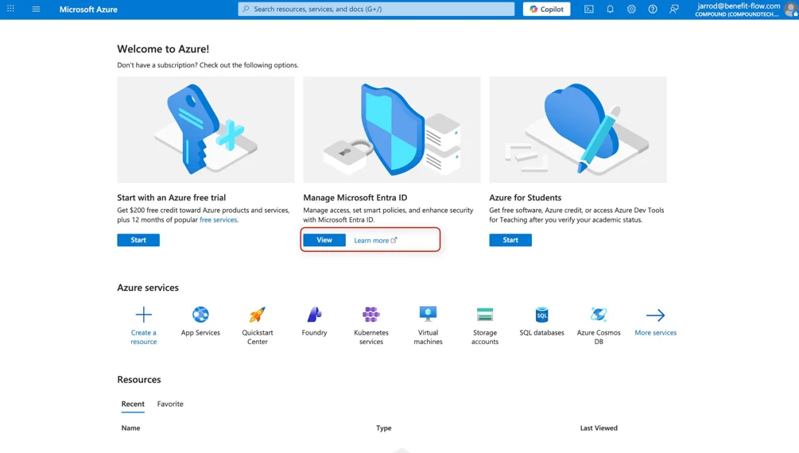799x453 pixels.
Task: Open App Services icon
Action: pos(200,315)
